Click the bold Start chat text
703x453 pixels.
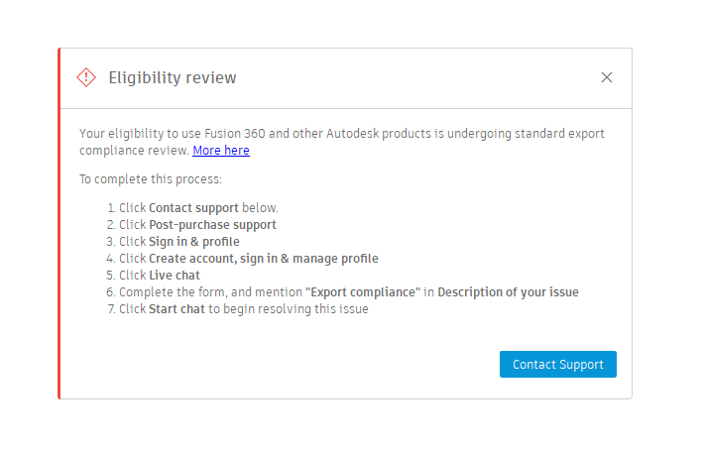[x=176, y=309]
